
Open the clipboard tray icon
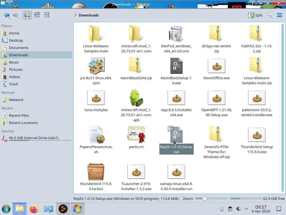[x=230, y=209]
